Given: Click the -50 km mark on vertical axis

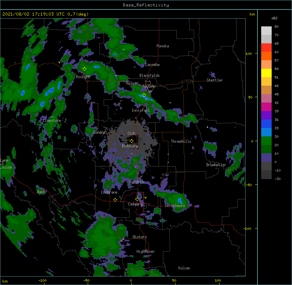Looking at the screenshot, I should click(249, 185).
